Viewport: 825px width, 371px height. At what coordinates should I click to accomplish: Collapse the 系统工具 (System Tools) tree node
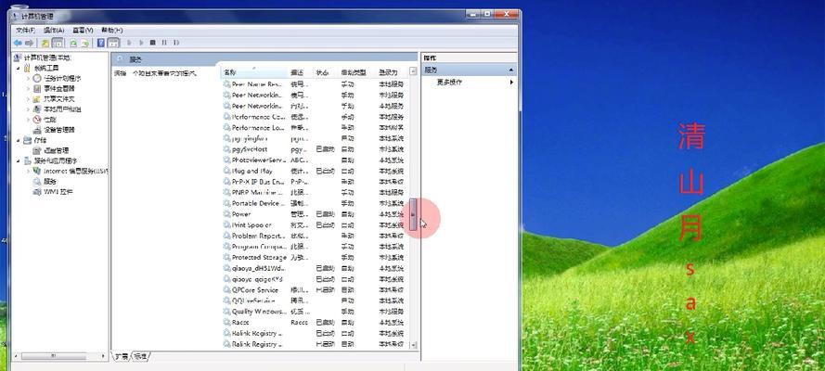point(19,69)
